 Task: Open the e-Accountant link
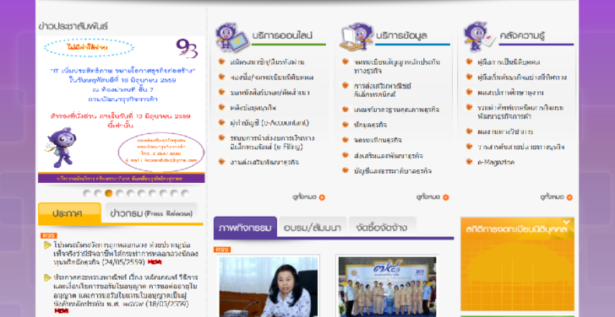click(269, 123)
